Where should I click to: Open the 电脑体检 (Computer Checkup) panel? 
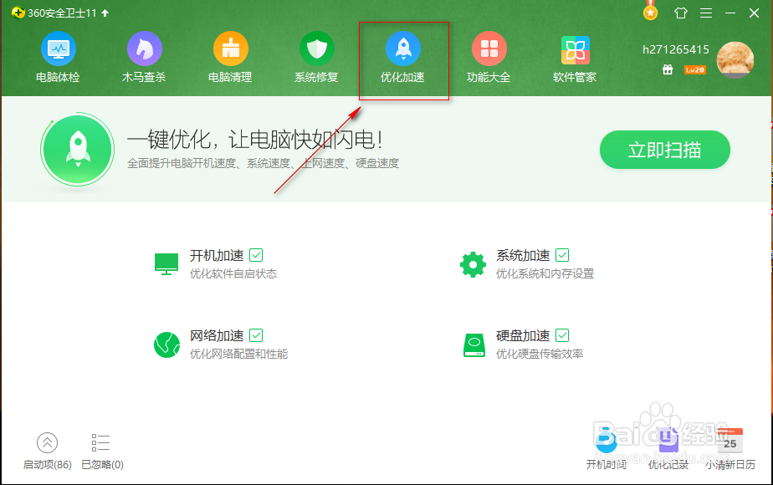coord(58,57)
